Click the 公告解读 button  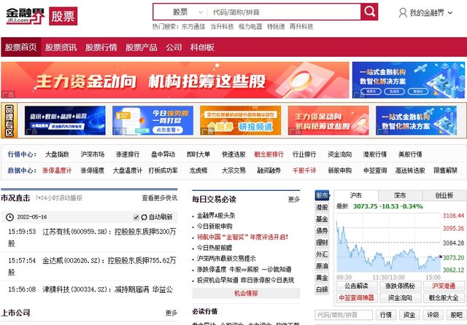pos(357,286)
